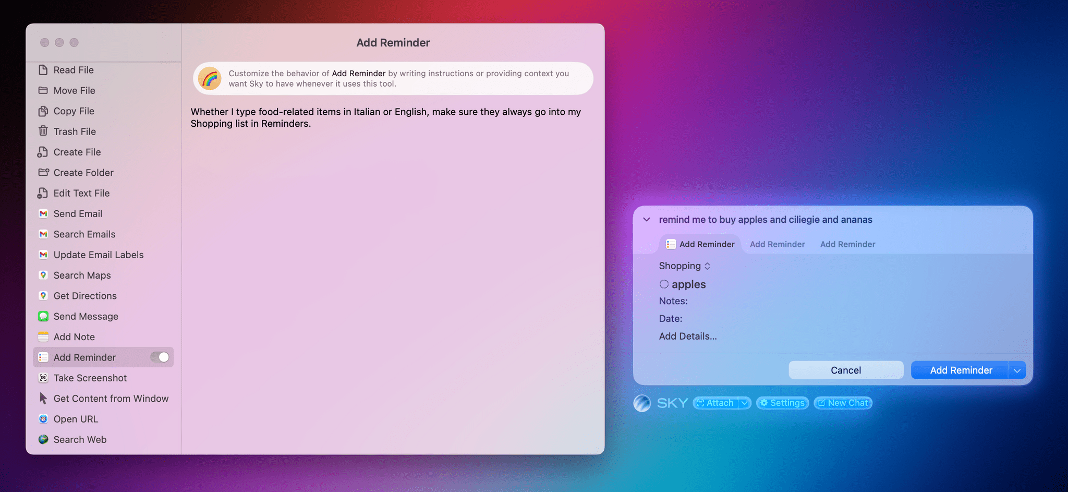Toggle the Add Reminder switch in the sidebar
This screenshot has height=492, width=1068.
coord(160,357)
